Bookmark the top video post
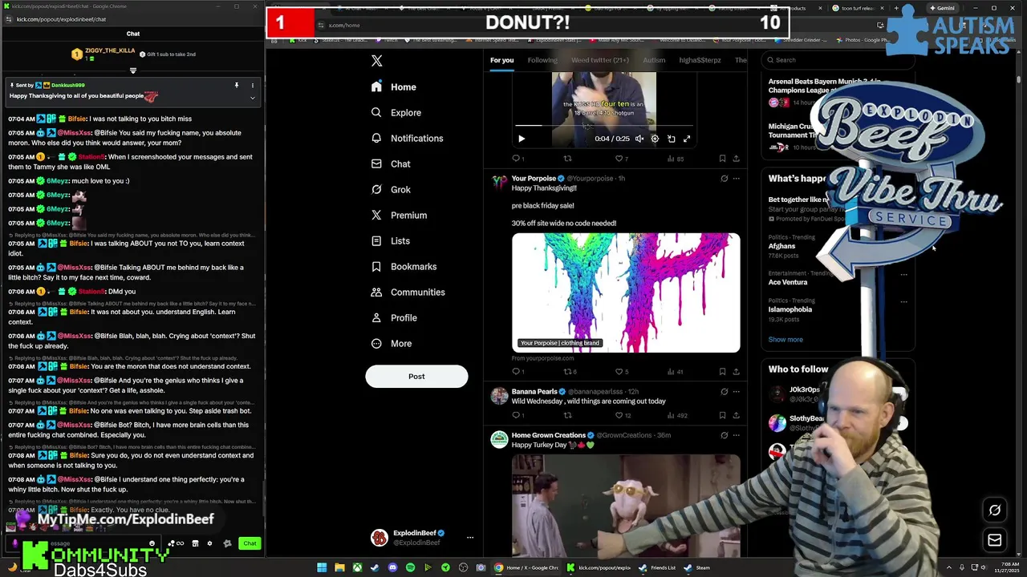The height and width of the screenshot is (577, 1027). coord(722,159)
